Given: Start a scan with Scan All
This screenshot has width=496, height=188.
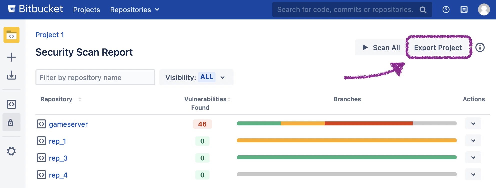Looking at the screenshot, I should click(x=381, y=48).
